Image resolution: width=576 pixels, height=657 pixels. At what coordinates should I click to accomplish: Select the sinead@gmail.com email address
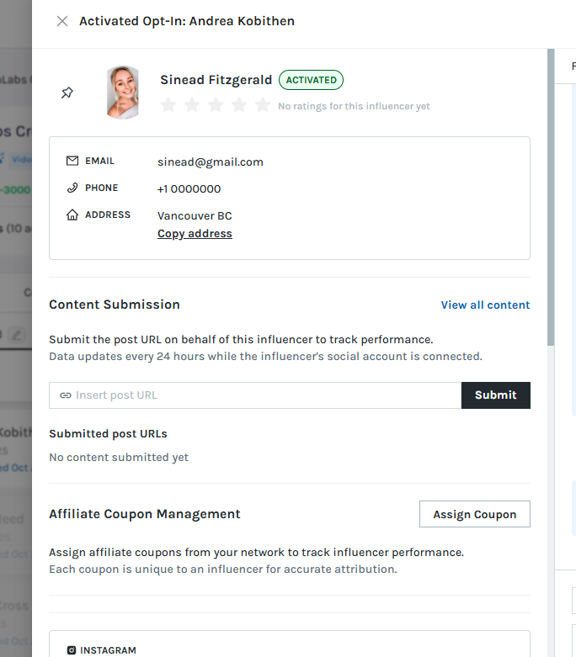(211, 162)
